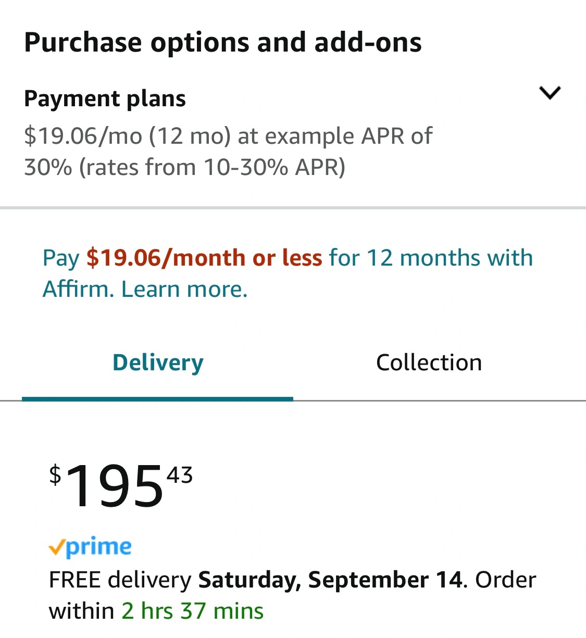The height and width of the screenshot is (638, 586).
Task: Expand the Payment plans chevron arrow
Action: 550,93
